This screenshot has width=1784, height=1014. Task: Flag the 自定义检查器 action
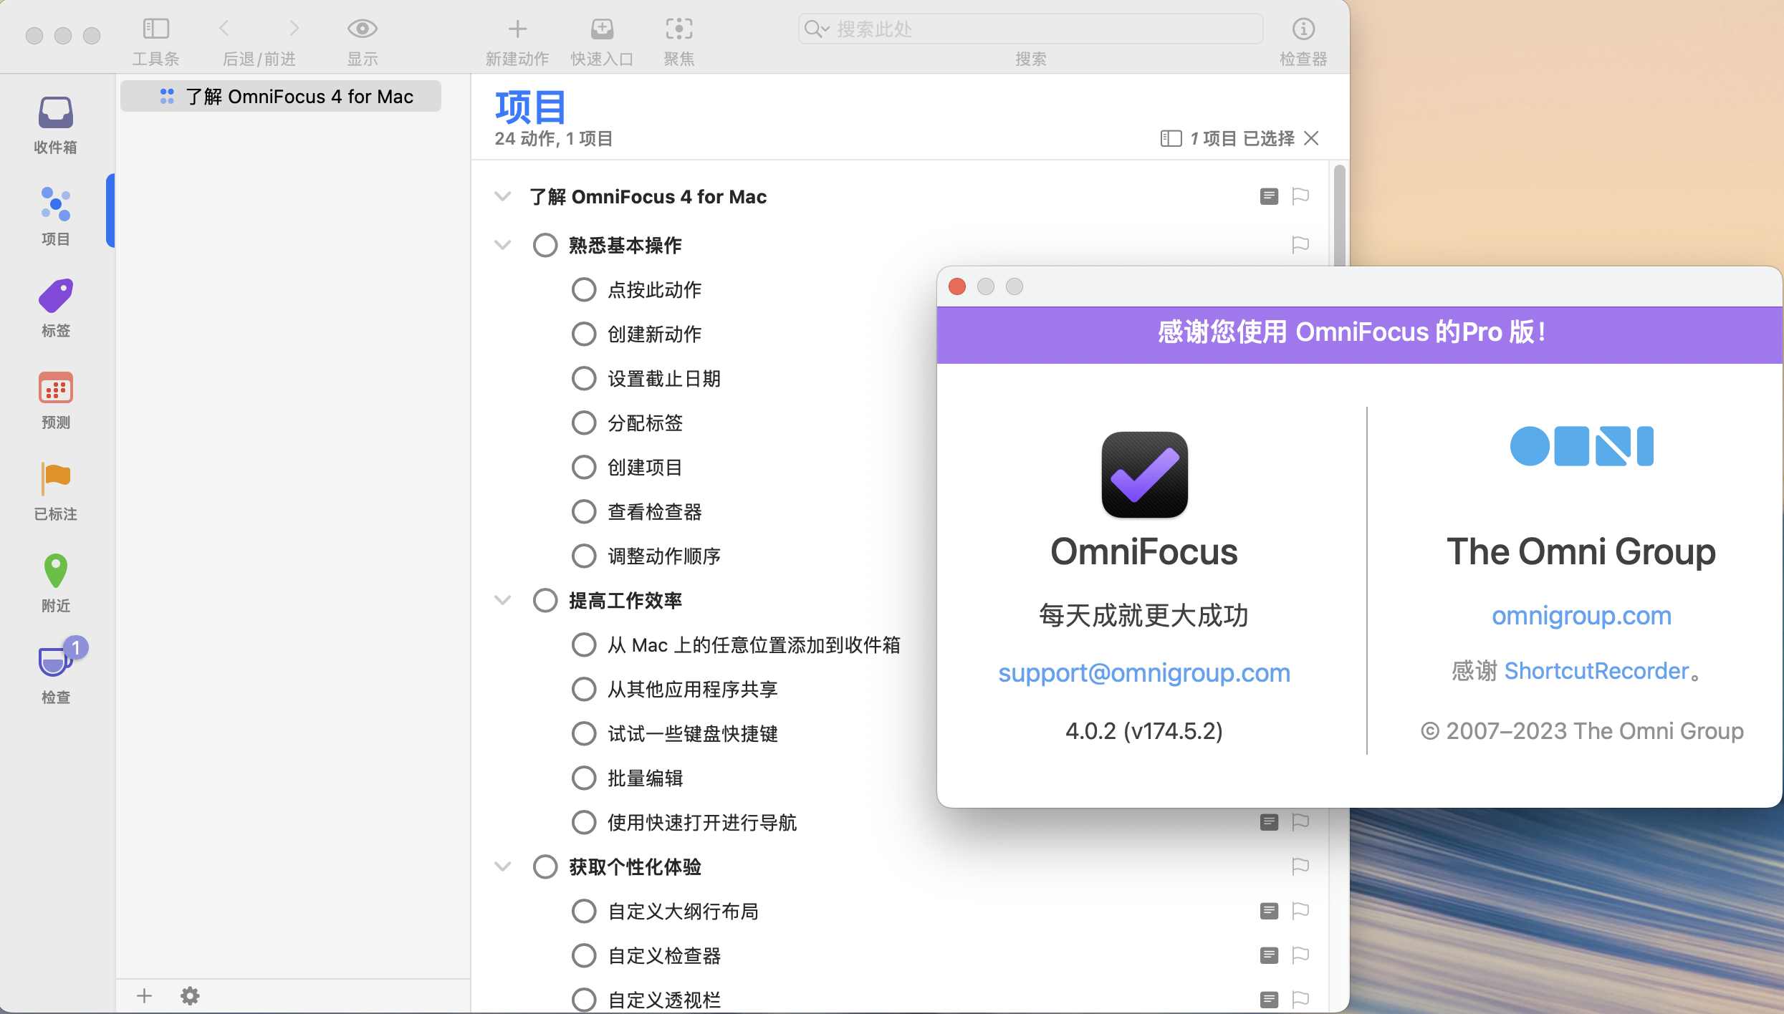click(1300, 955)
